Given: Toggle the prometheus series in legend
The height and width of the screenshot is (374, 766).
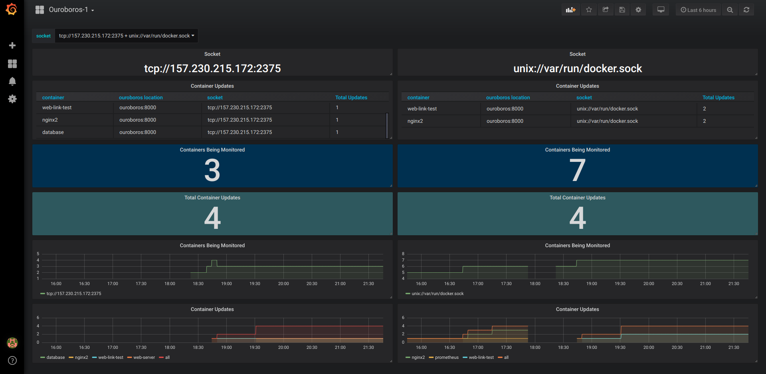Looking at the screenshot, I should pyautogui.click(x=446, y=358).
